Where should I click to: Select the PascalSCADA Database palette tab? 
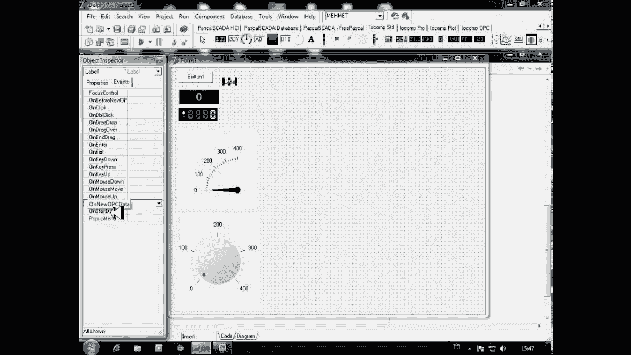[271, 28]
